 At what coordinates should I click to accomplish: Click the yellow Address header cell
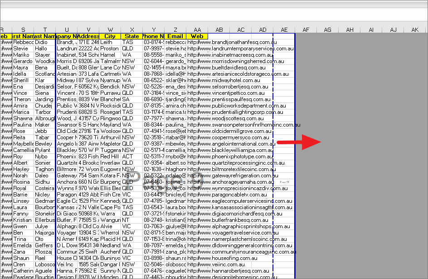pyautogui.click(x=88, y=36)
